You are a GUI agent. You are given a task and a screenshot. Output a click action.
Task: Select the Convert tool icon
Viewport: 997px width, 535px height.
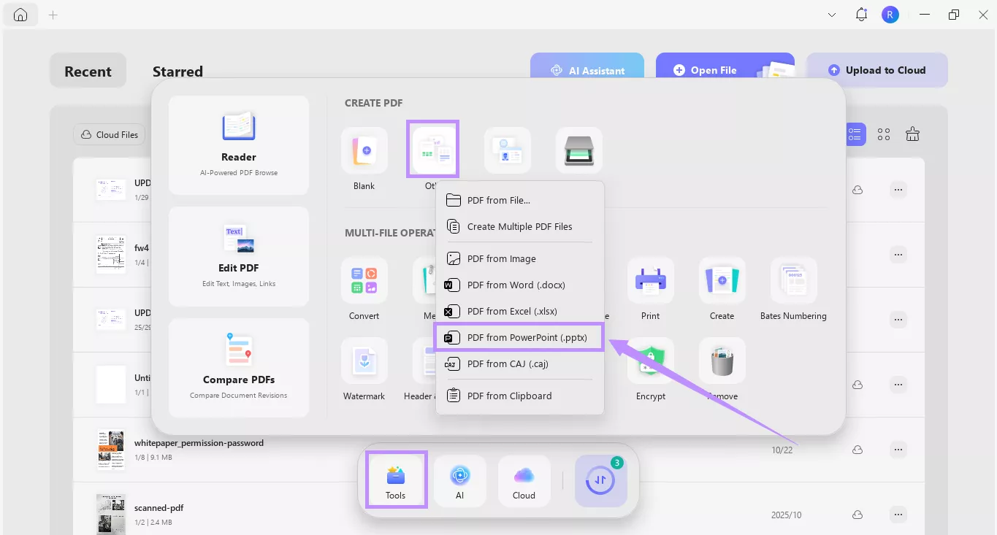[364, 280]
